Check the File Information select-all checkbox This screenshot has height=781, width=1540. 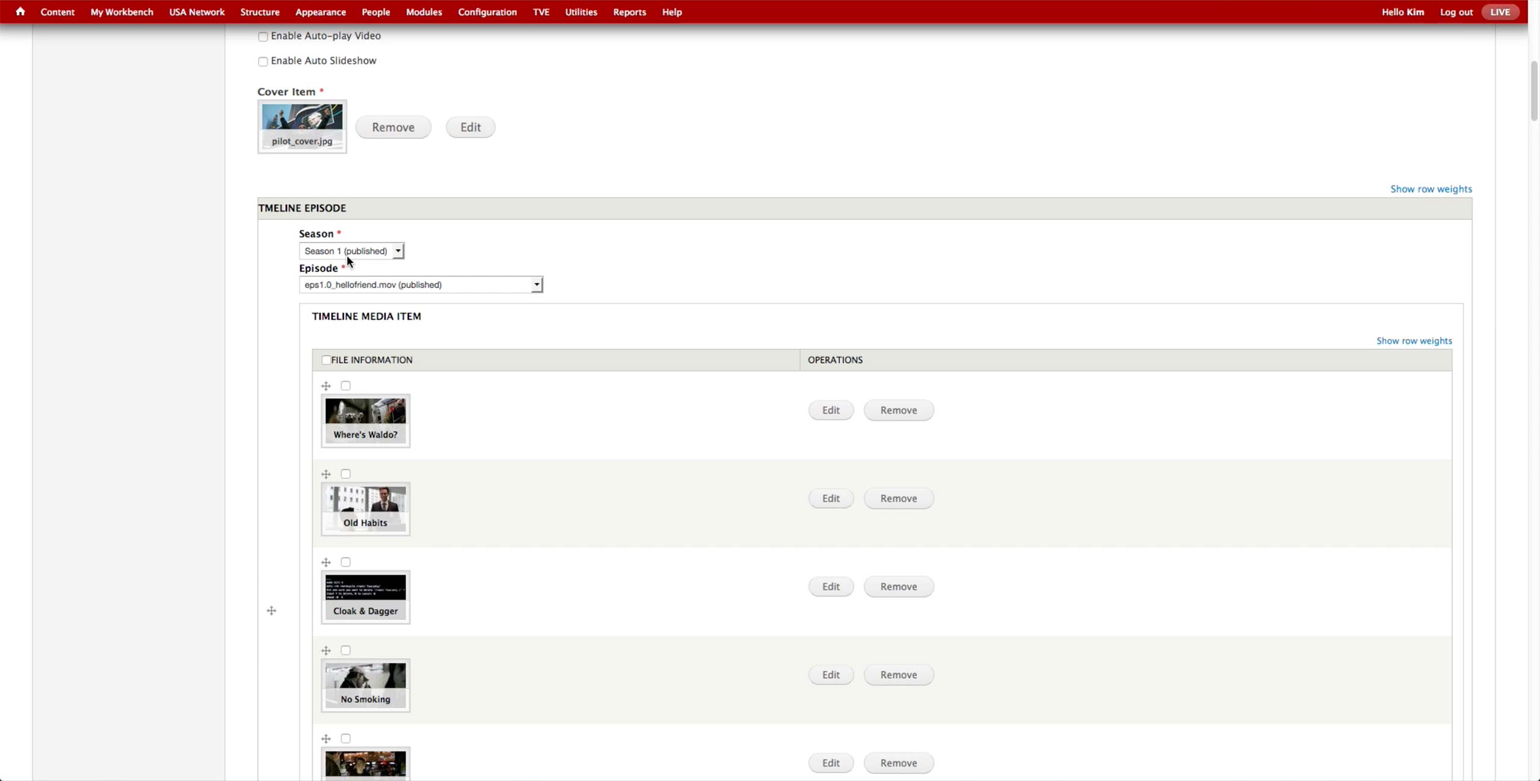(326, 360)
